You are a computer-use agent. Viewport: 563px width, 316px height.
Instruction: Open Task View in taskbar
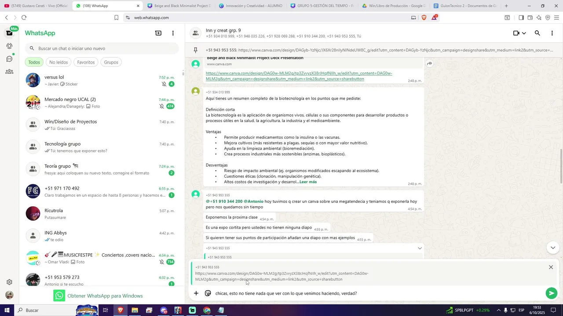(x=106, y=310)
